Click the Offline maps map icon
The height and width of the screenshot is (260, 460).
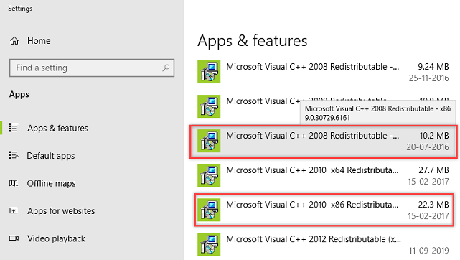(x=14, y=183)
